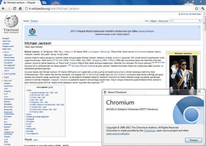The height and width of the screenshot is (146, 206).
Task: Open 'Topluluk portalı' sidebar link
Action: 9,68
